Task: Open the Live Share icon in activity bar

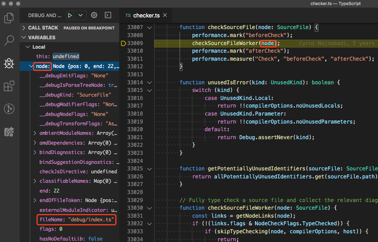Action: (x=9, y=132)
